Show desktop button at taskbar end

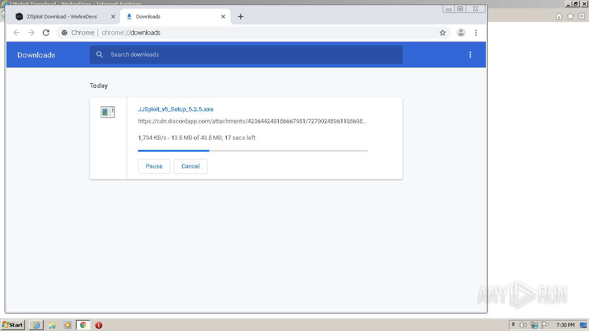point(583,325)
